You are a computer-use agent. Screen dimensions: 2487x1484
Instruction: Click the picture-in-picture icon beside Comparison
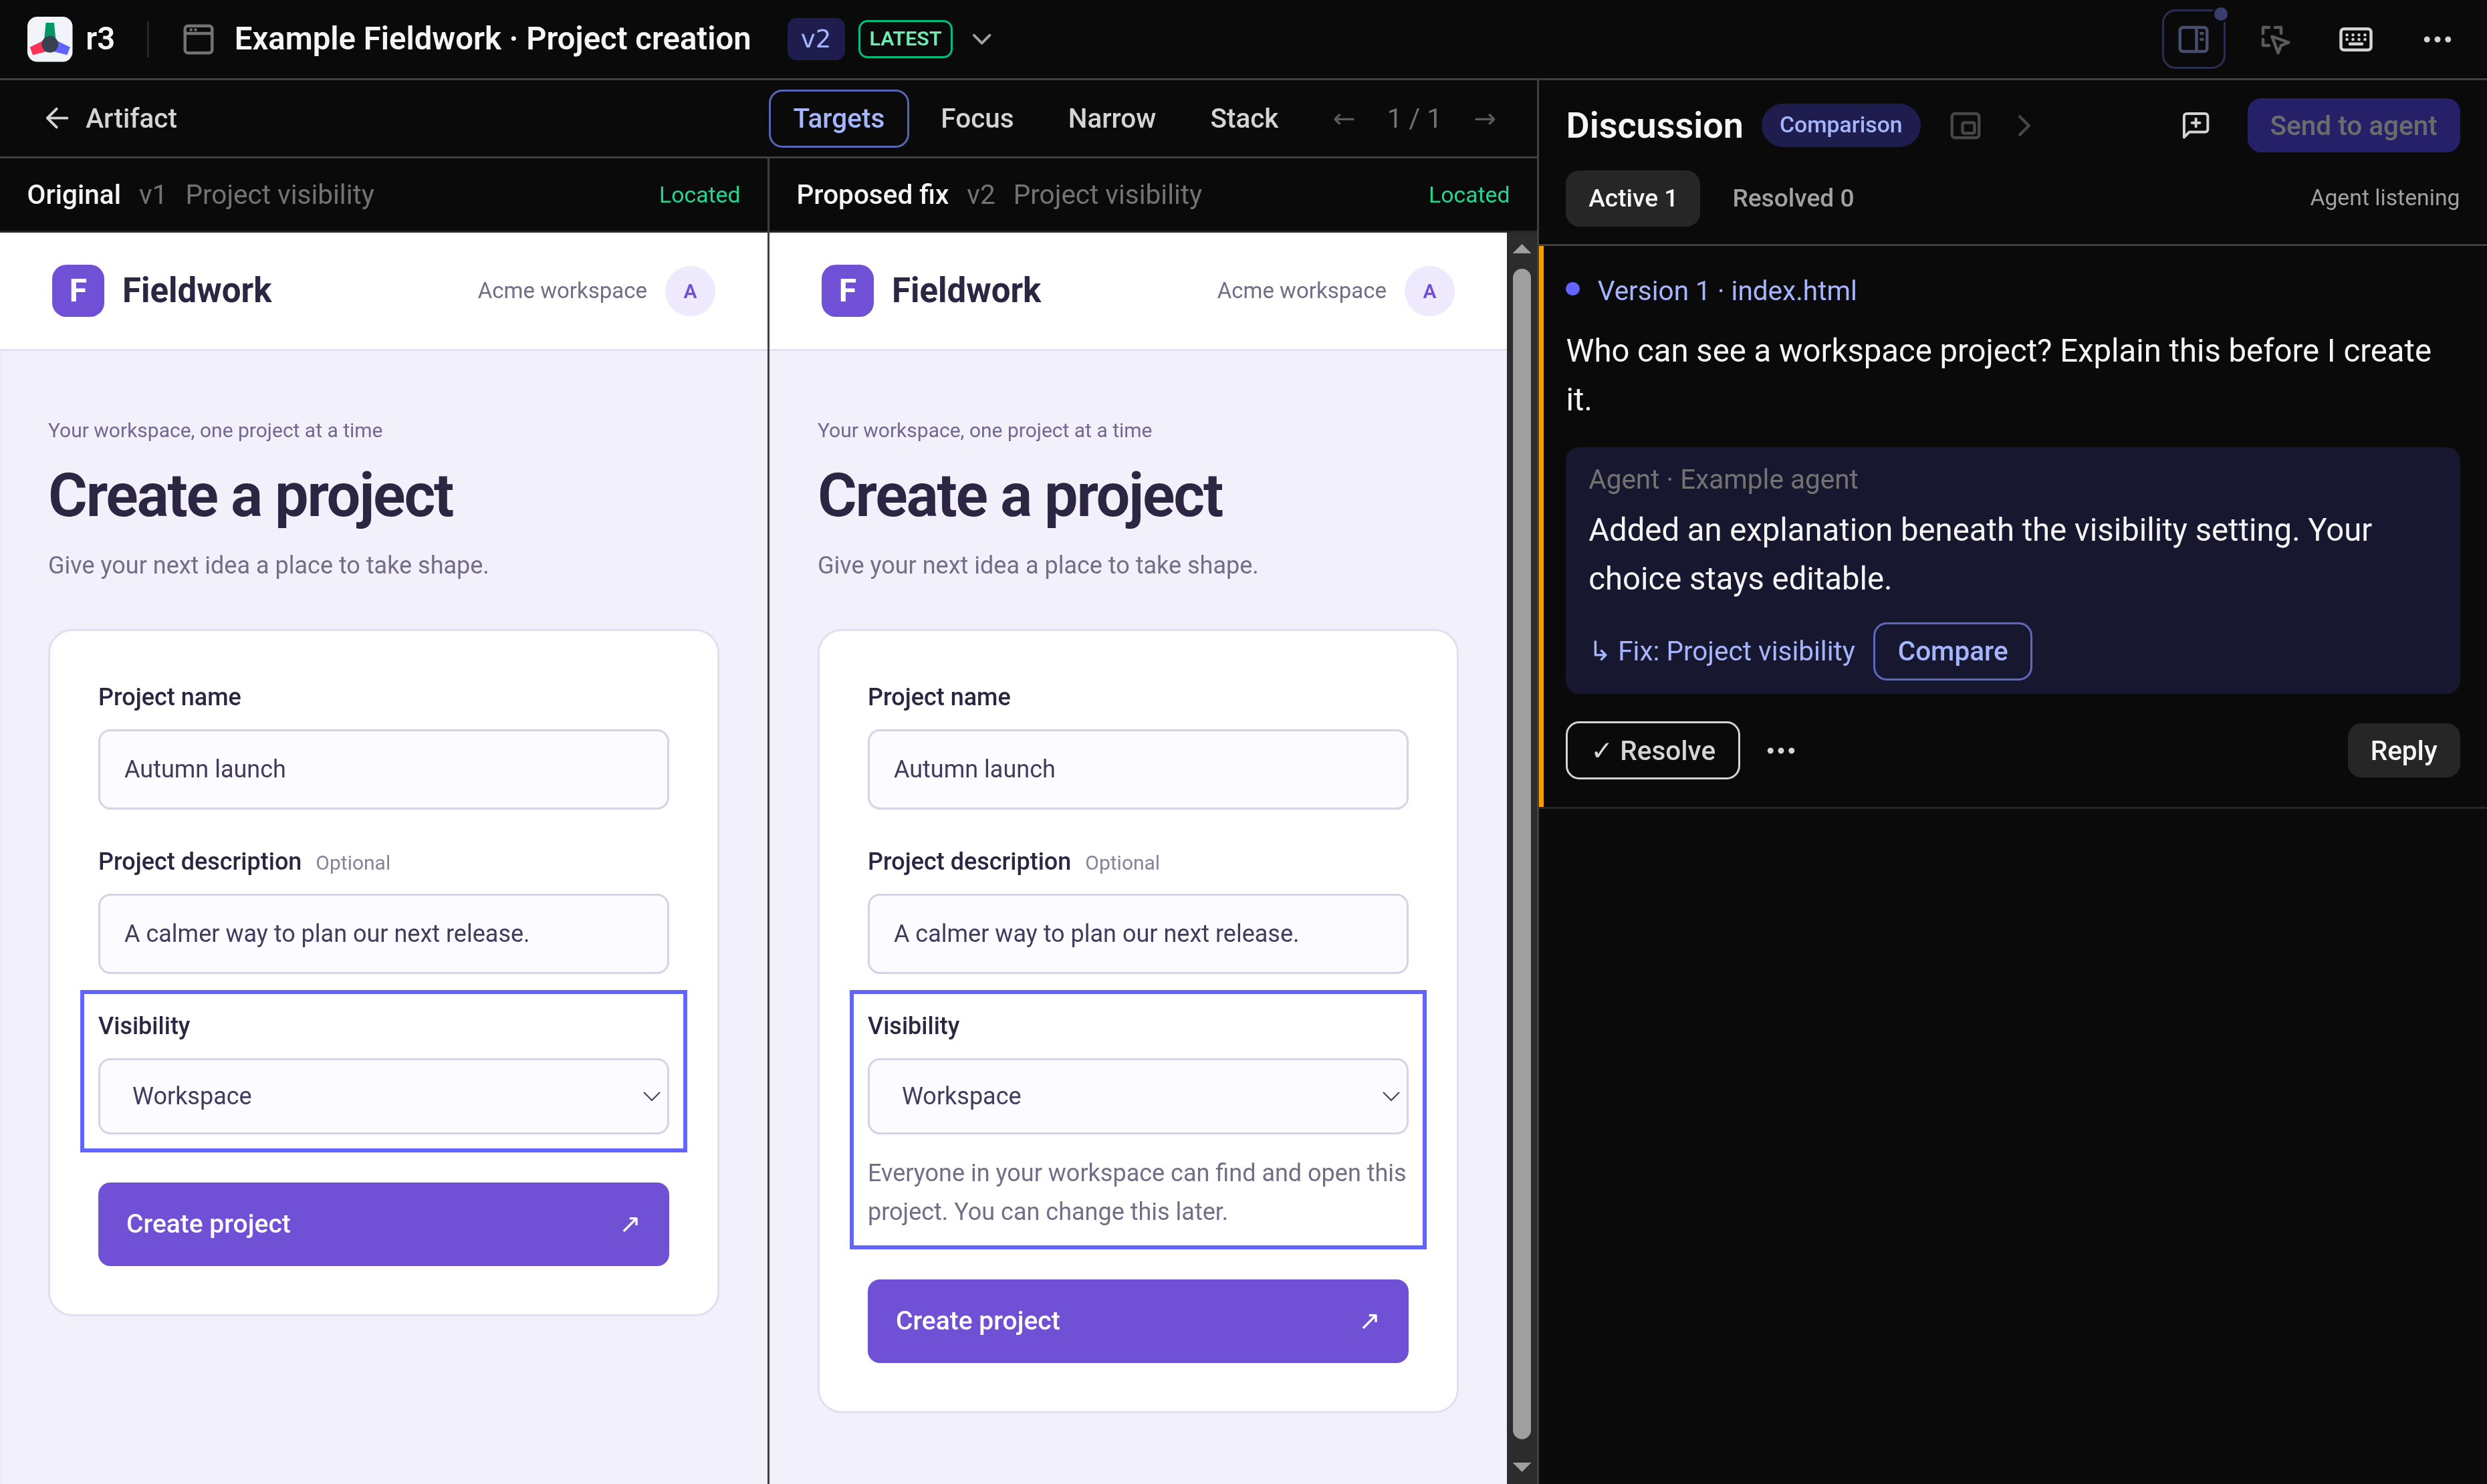[1965, 125]
